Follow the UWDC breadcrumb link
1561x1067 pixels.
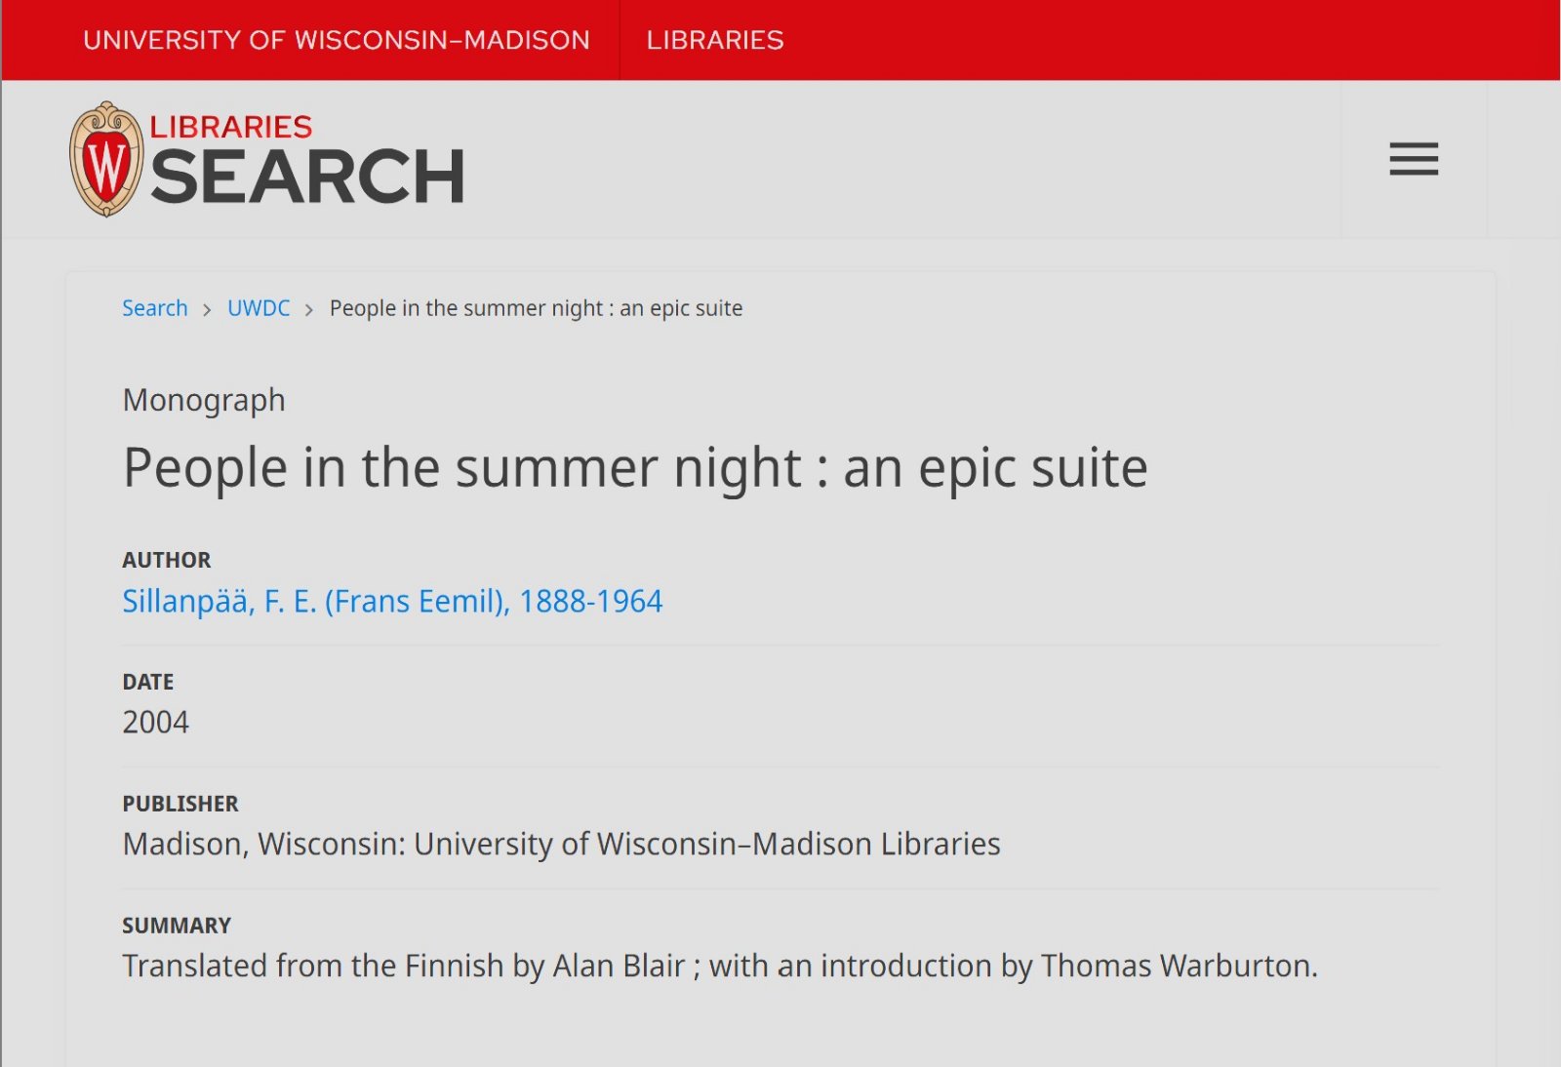[259, 308]
